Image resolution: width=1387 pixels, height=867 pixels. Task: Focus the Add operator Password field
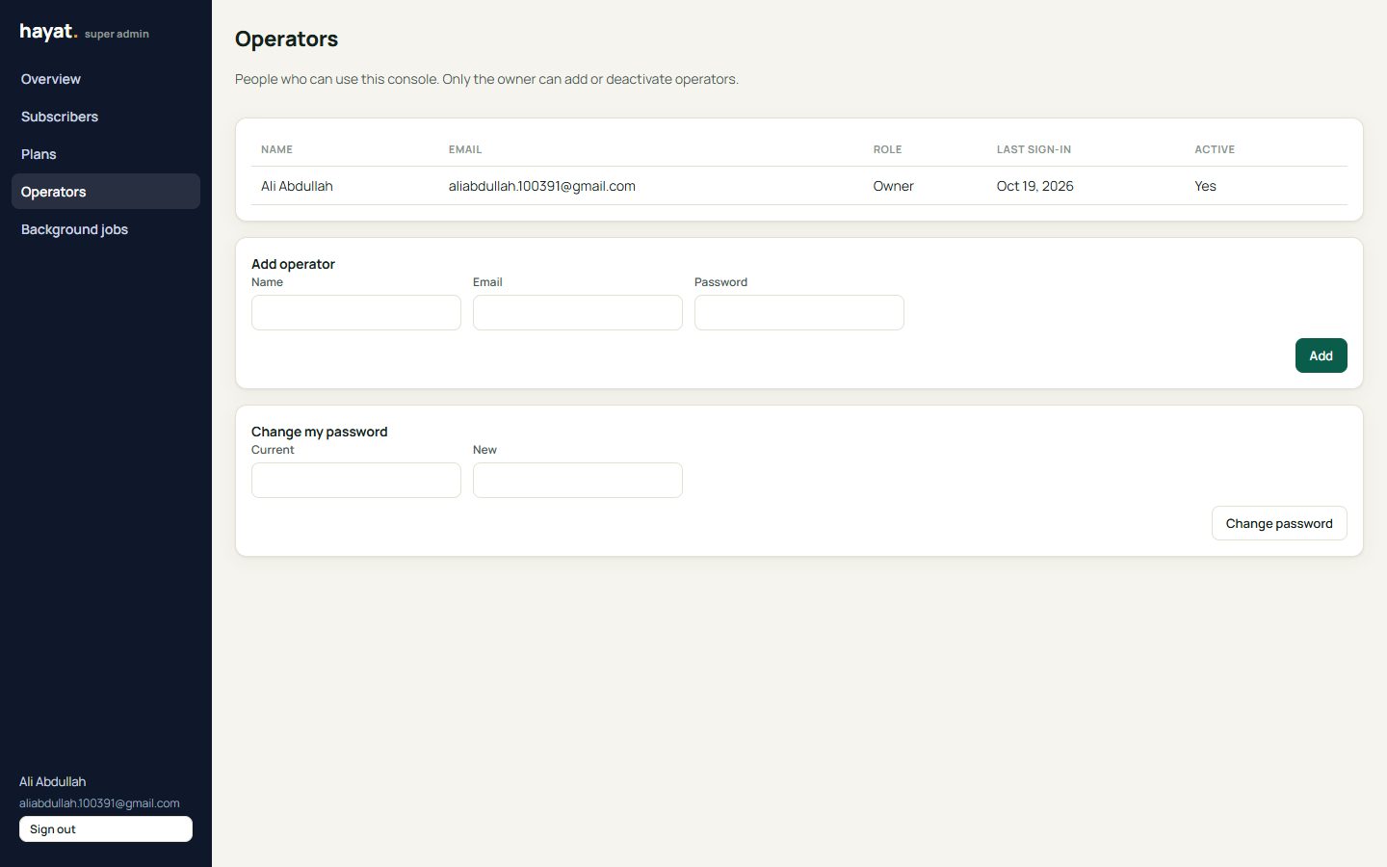point(799,312)
